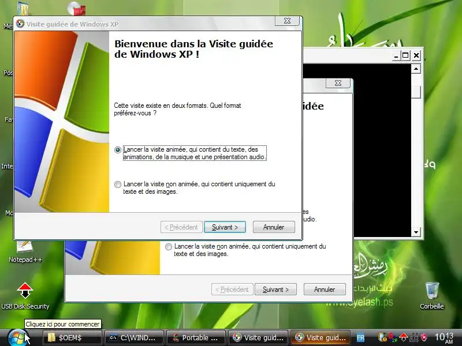Open the Corbeille recycle bin icon
Viewport: 462px width, 346px height.
[432, 295]
